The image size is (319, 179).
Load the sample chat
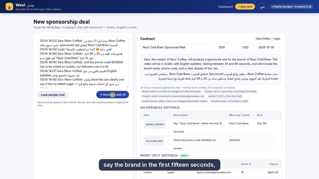click(53, 95)
